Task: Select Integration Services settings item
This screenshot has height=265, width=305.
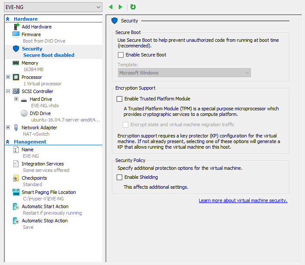Action: click(x=42, y=164)
